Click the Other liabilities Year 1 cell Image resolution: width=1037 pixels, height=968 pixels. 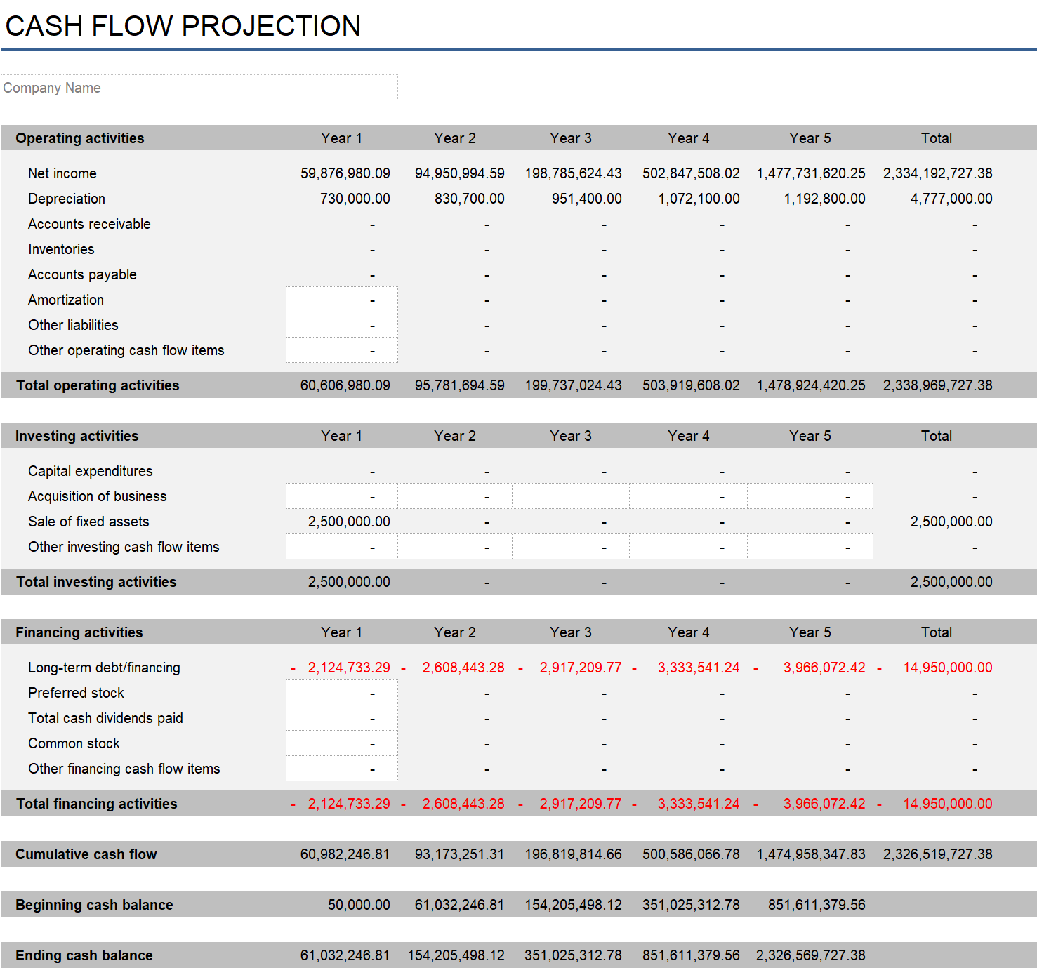(341, 324)
